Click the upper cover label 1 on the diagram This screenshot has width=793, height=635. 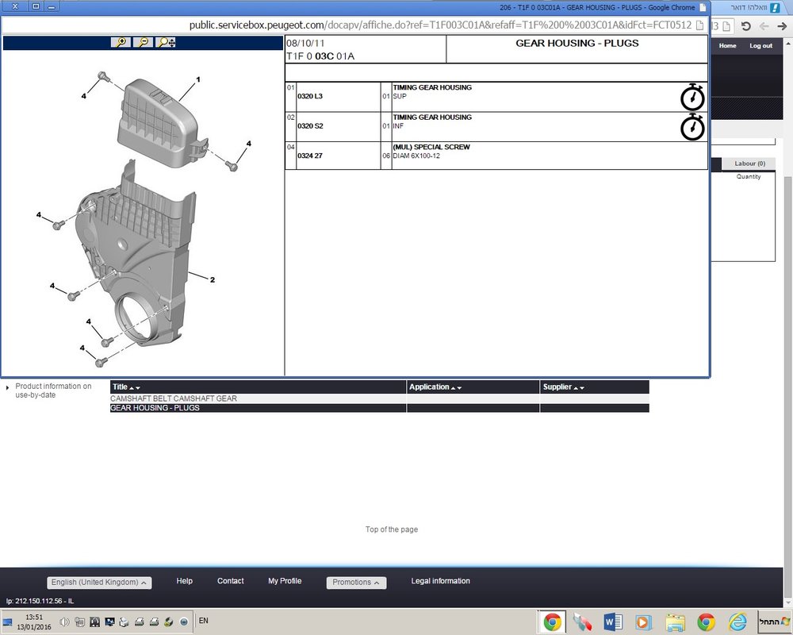[198, 79]
